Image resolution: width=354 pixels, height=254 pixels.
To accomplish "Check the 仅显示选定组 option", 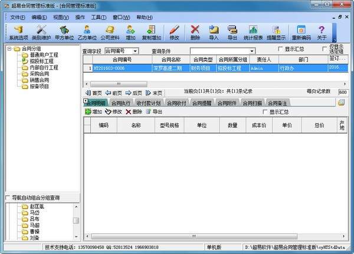I will [326, 47].
